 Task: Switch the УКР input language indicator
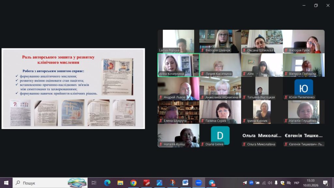[x=296, y=183]
